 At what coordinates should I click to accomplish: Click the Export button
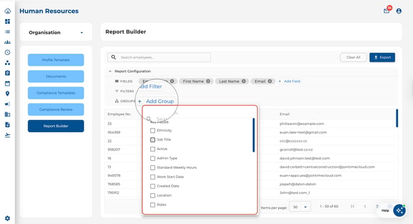point(382,57)
